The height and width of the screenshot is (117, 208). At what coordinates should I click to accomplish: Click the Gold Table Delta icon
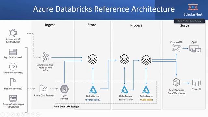(146, 90)
